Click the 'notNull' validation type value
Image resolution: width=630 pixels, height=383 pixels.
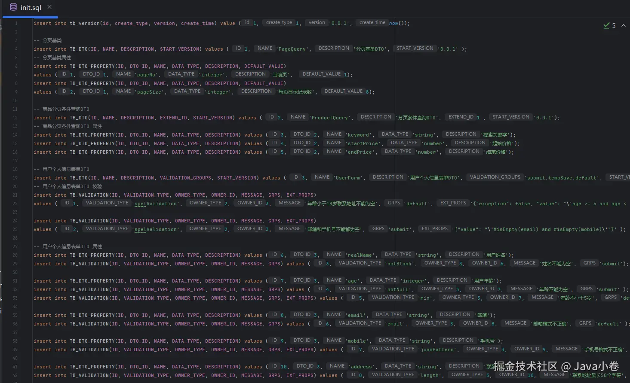point(398,289)
